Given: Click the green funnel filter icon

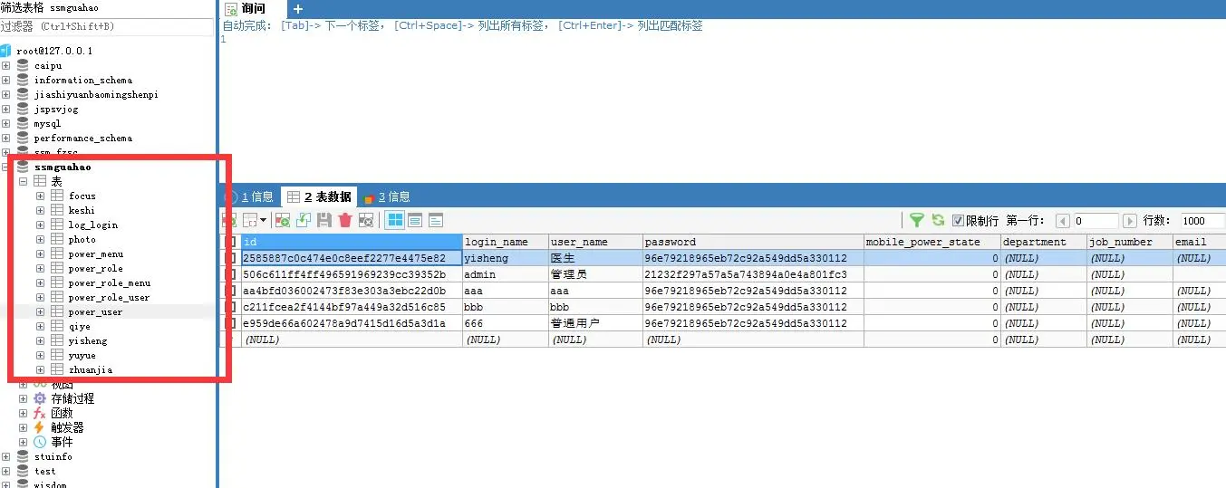Looking at the screenshot, I should pos(917,220).
